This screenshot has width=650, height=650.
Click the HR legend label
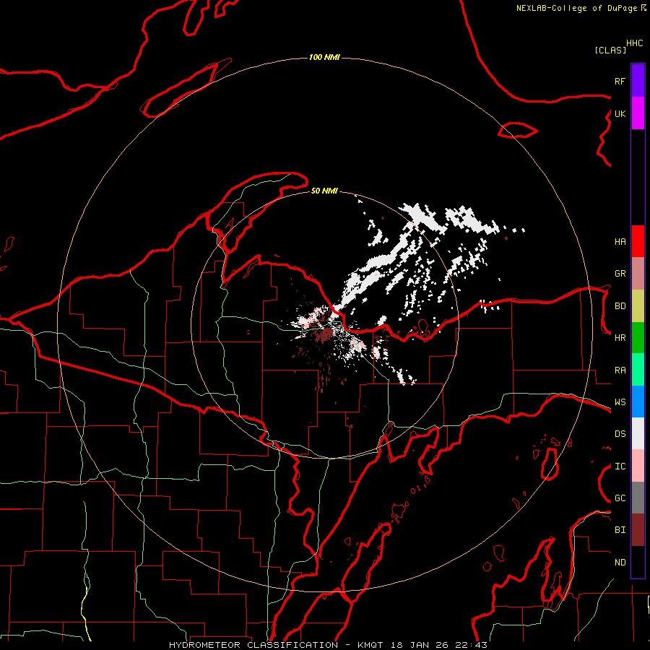(x=620, y=338)
